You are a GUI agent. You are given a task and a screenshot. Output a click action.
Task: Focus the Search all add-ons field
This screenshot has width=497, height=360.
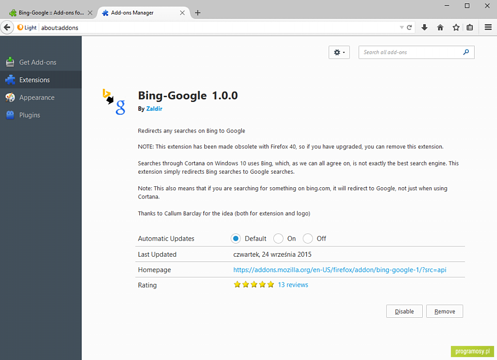point(416,52)
